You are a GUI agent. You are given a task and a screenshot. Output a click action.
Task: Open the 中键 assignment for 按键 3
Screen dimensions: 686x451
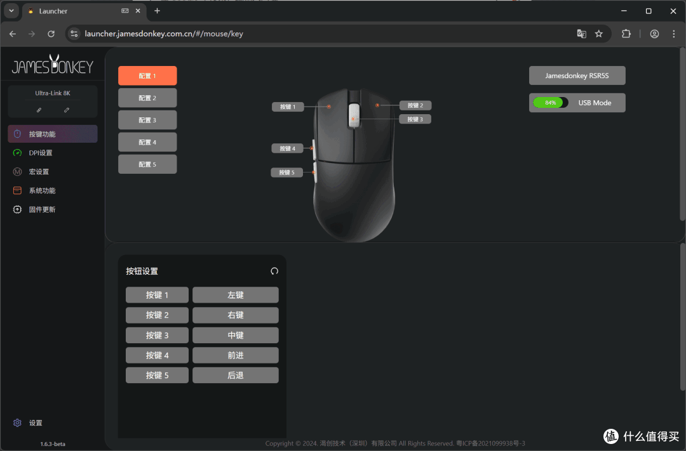[x=236, y=335]
